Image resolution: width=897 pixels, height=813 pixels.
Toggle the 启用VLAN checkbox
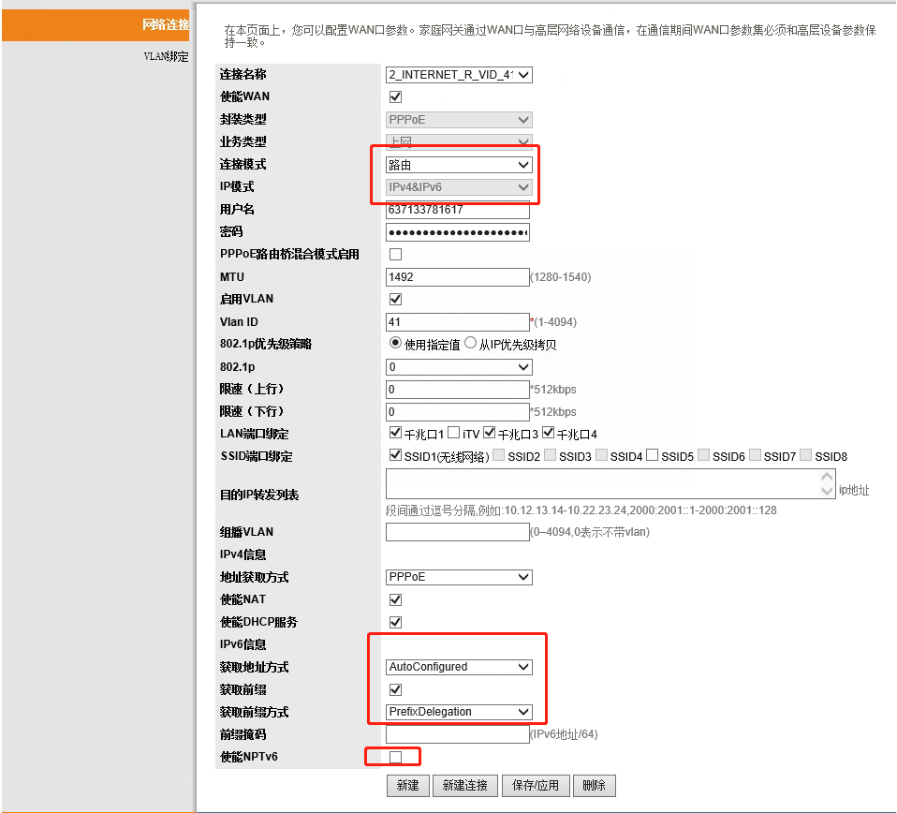click(x=395, y=299)
